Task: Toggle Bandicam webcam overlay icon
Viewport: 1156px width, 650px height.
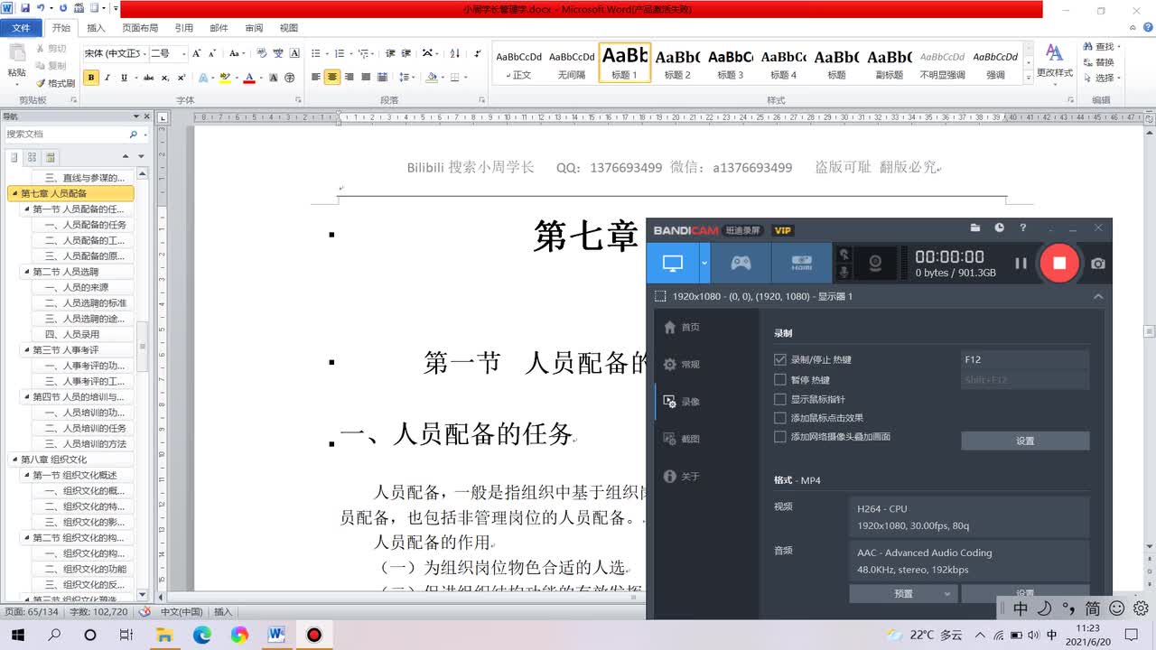Action: [875, 264]
